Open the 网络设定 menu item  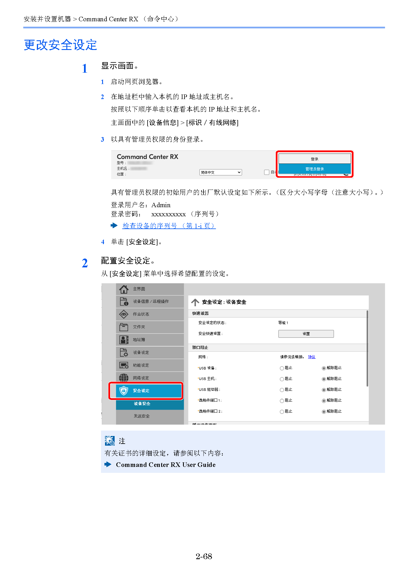[x=150, y=378]
